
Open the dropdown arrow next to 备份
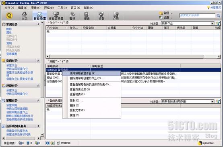[x=171, y=14]
